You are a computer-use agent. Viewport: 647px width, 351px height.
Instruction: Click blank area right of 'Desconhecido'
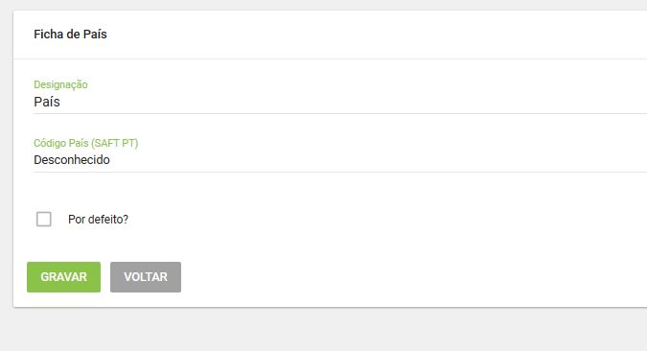[x=371, y=160]
